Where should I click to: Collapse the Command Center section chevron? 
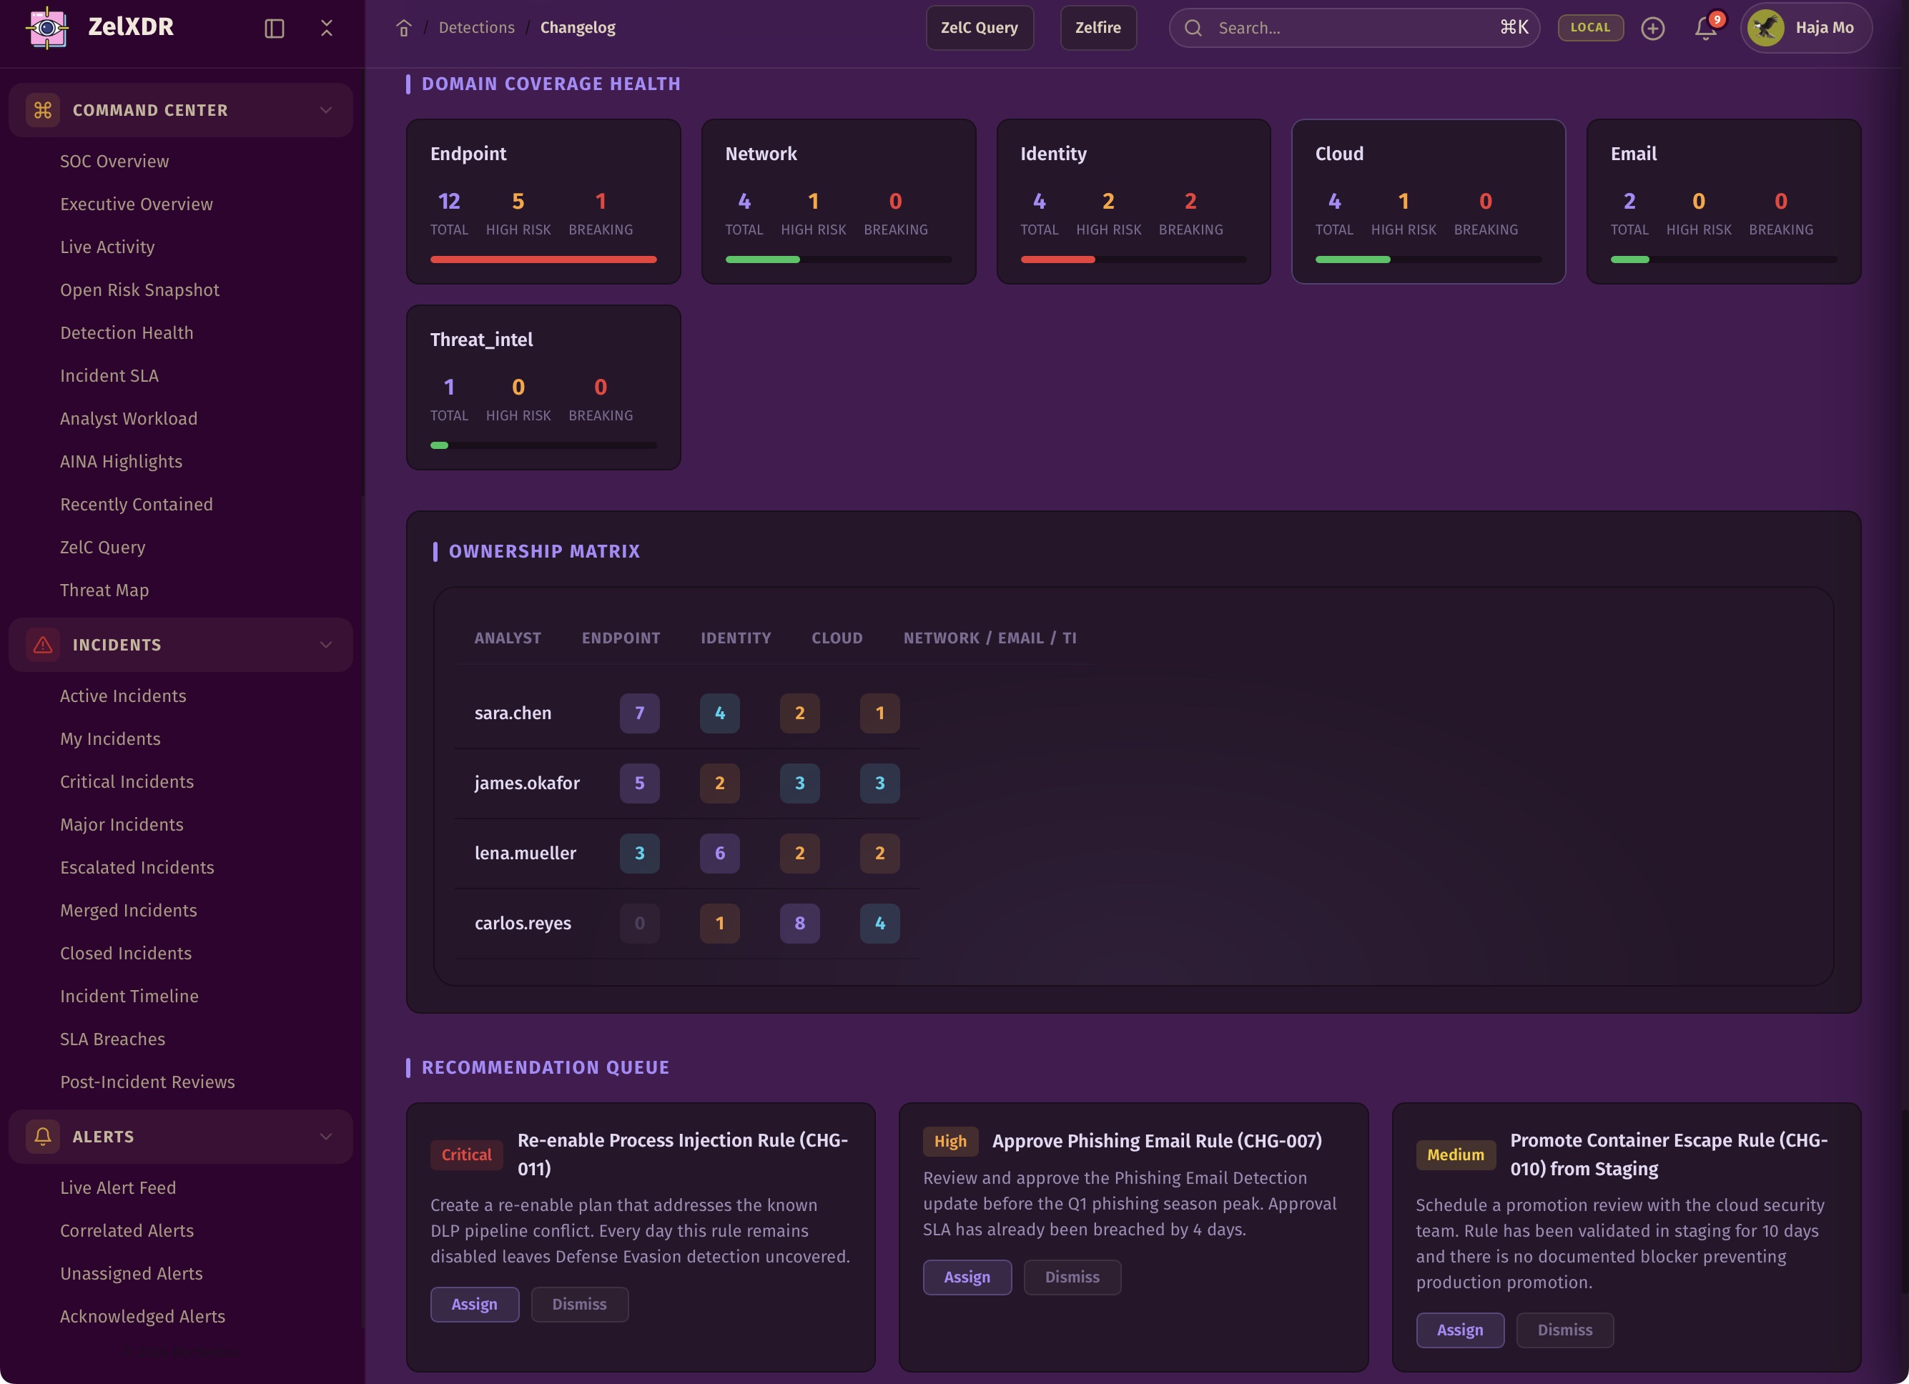pyautogui.click(x=326, y=110)
